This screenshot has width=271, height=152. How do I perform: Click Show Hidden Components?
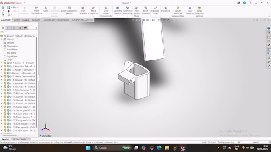click(106, 12)
